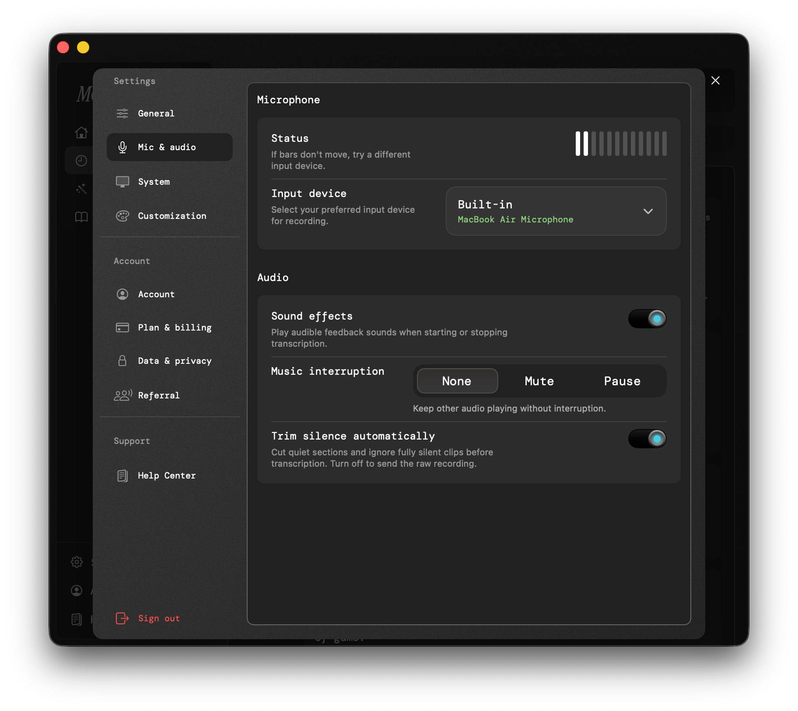Click the padlock icon for Data & privacy
This screenshot has width=798, height=711.
pos(122,361)
